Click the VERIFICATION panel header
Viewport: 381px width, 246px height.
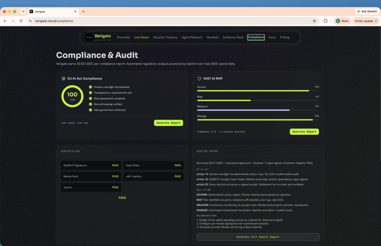[70, 151]
